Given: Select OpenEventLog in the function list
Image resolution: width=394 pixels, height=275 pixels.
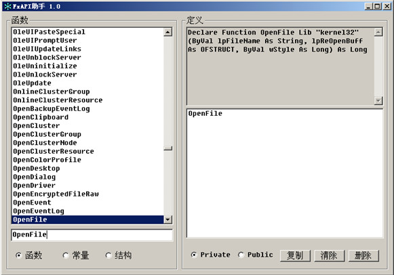Looking at the screenshot, I should point(87,211).
